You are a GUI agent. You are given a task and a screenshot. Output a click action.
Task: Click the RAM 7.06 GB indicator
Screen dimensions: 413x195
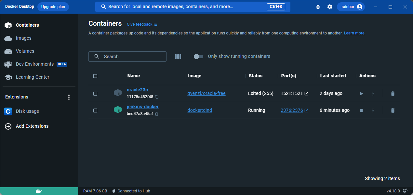(95, 191)
